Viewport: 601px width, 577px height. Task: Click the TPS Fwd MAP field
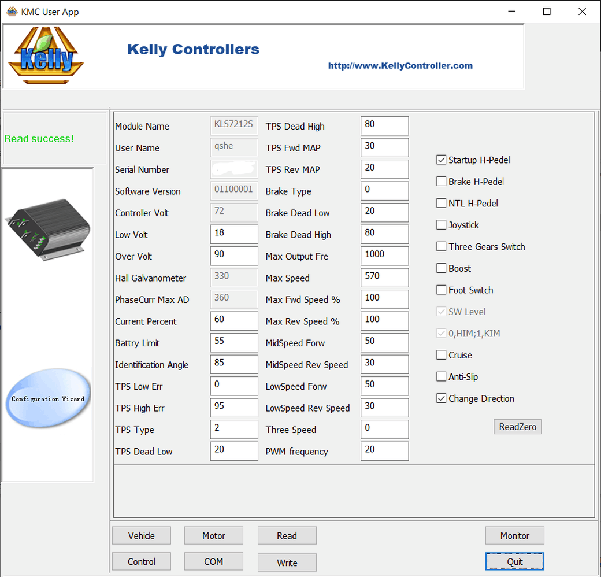[x=384, y=147]
